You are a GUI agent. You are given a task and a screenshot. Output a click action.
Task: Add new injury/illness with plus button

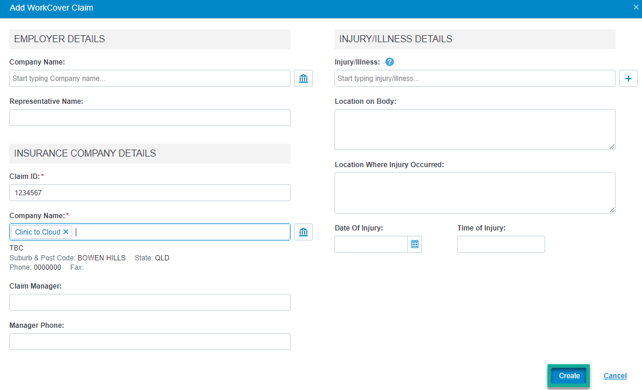click(x=629, y=78)
